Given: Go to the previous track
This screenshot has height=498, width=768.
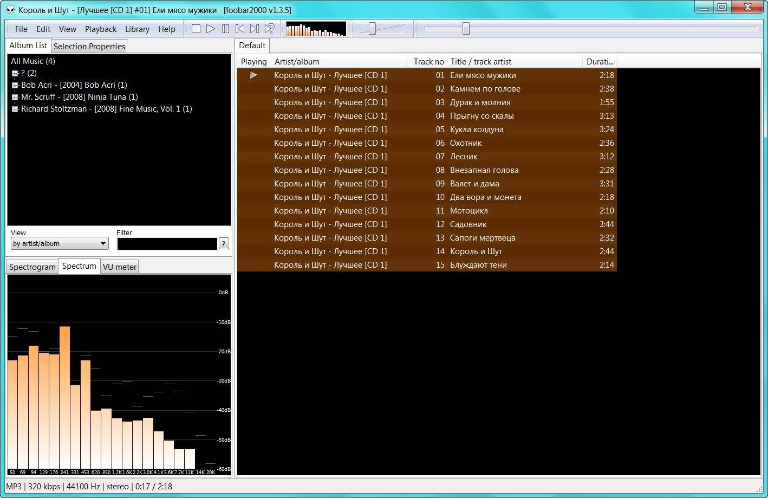Looking at the screenshot, I should click(x=240, y=29).
